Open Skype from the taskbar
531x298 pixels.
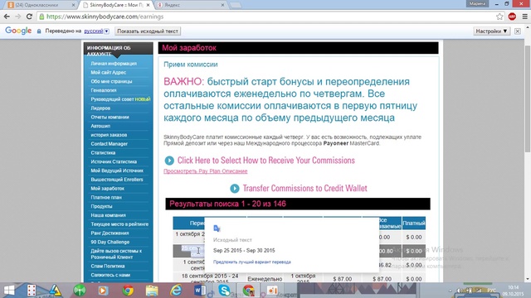[224, 291]
